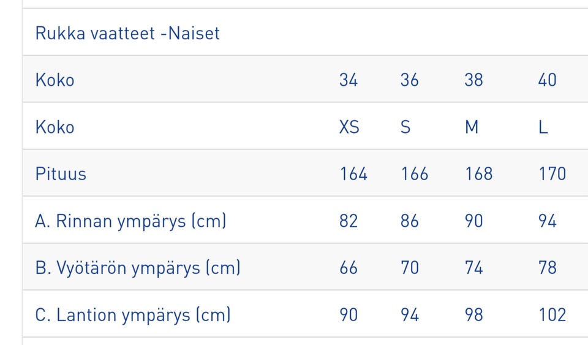Select waist measurement 66 cell
This screenshot has width=588, height=345.
[349, 268]
